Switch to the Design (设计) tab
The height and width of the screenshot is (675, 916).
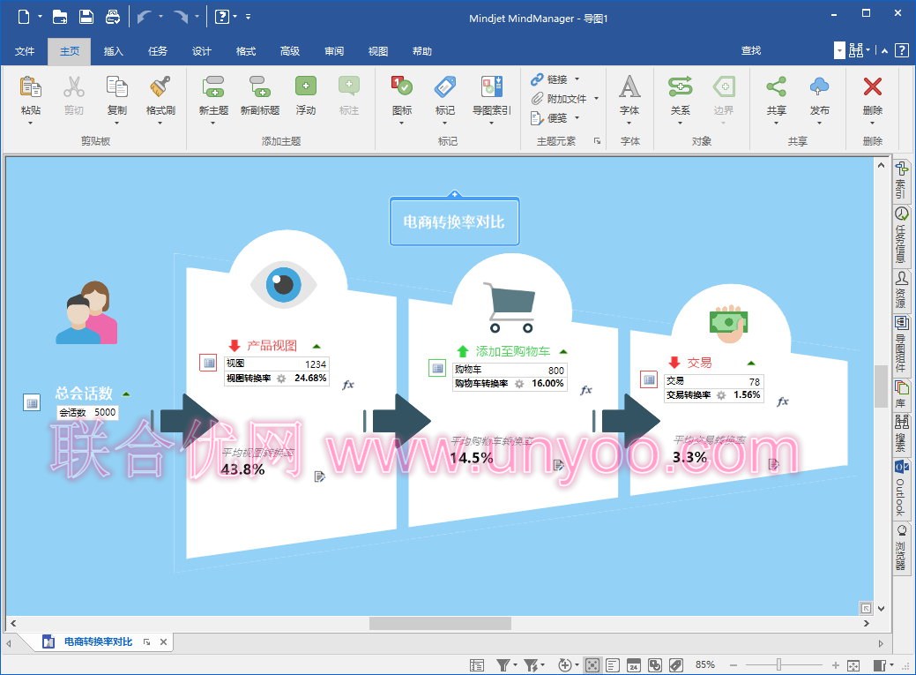point(202,51)
